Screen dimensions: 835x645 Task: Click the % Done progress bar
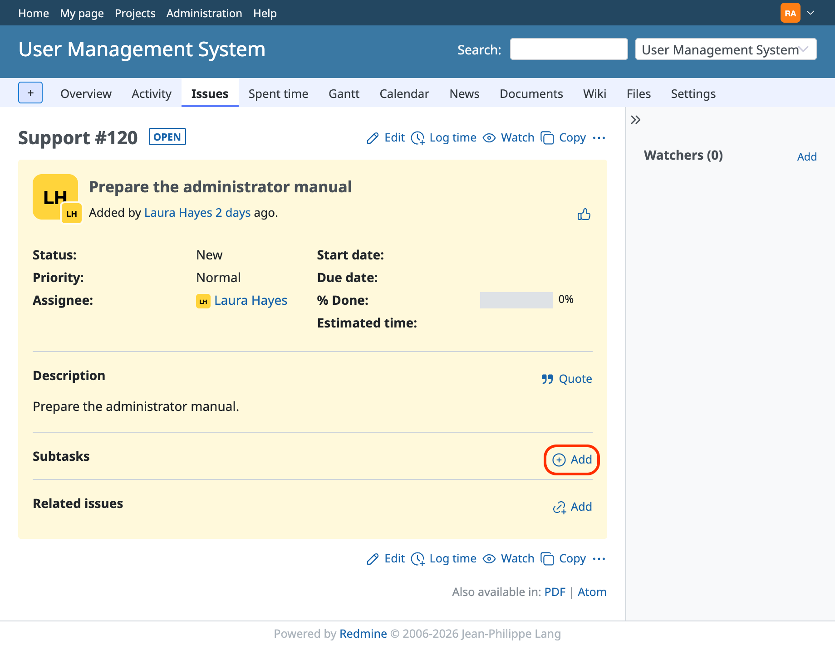516,300
